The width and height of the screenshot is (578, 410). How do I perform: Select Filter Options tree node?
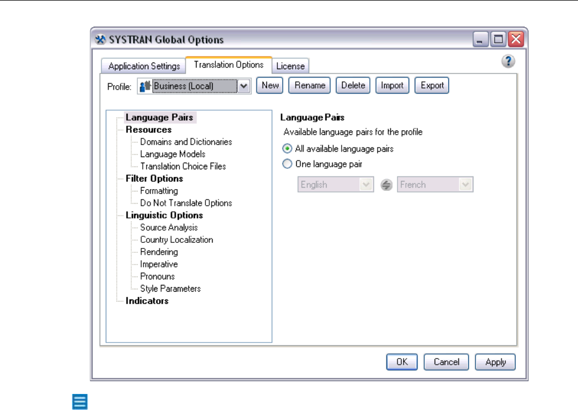click(x=154, y=179)
